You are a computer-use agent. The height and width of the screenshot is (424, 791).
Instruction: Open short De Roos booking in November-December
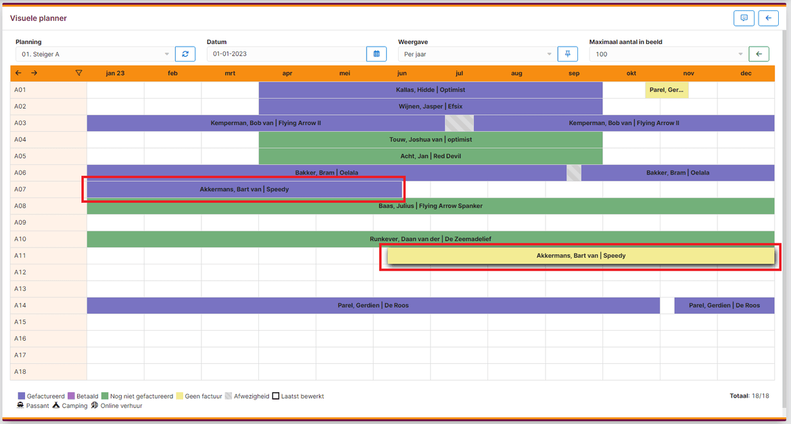pos(724,306)
